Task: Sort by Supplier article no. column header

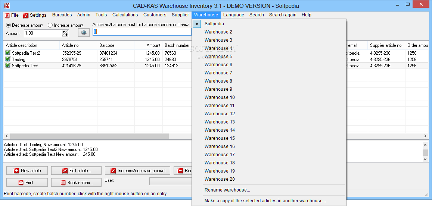Action: (x=386, y=45)
